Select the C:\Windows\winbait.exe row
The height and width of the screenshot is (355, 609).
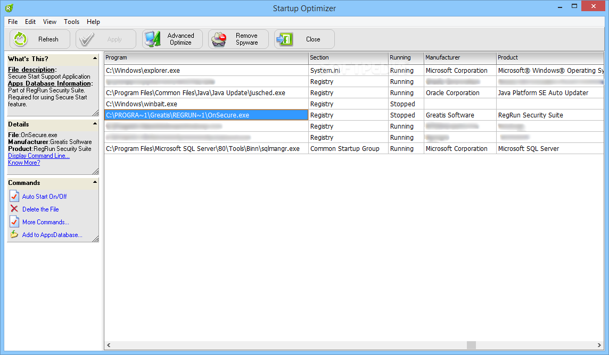tap(354, 104)
